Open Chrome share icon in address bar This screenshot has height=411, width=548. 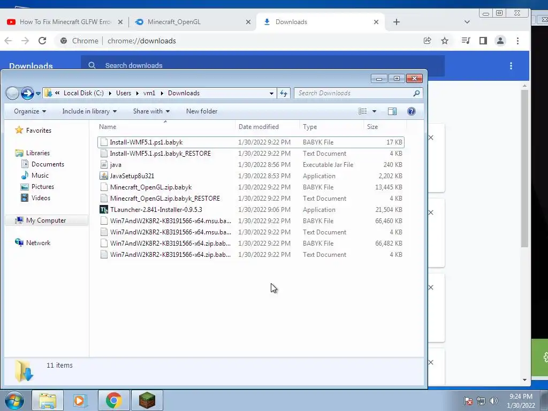[427, 41]
